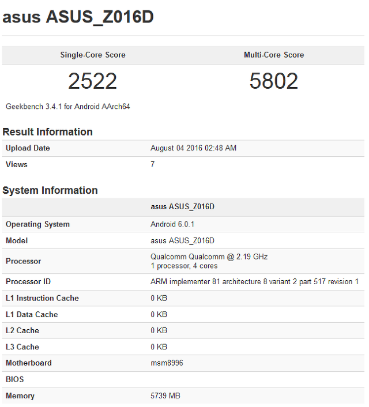Click the L3 Cache label
Viewport: 369px width, 407px height.
point(22,347)
